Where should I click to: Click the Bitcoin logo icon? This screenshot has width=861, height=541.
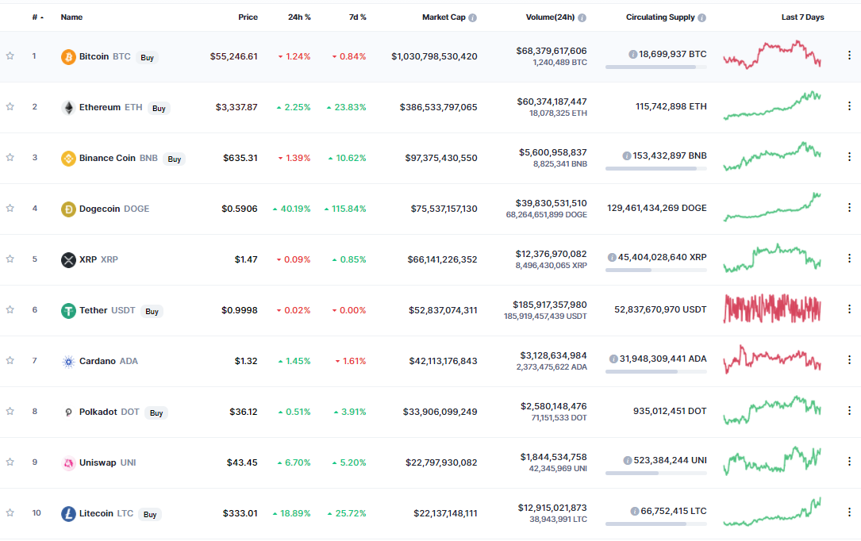click(x=68, y=56)
